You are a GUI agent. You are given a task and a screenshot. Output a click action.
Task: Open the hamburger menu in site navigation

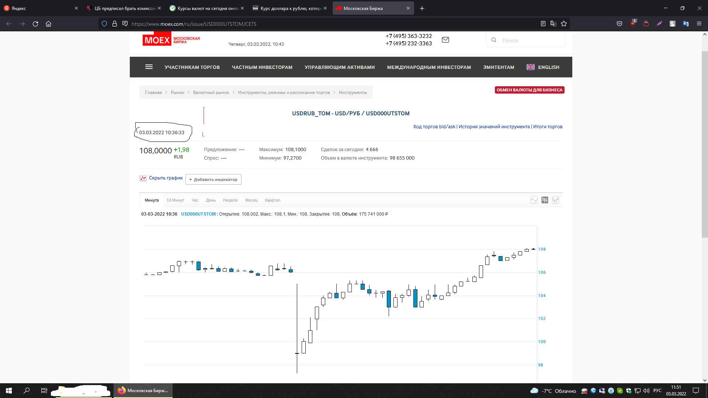[149, 67]
